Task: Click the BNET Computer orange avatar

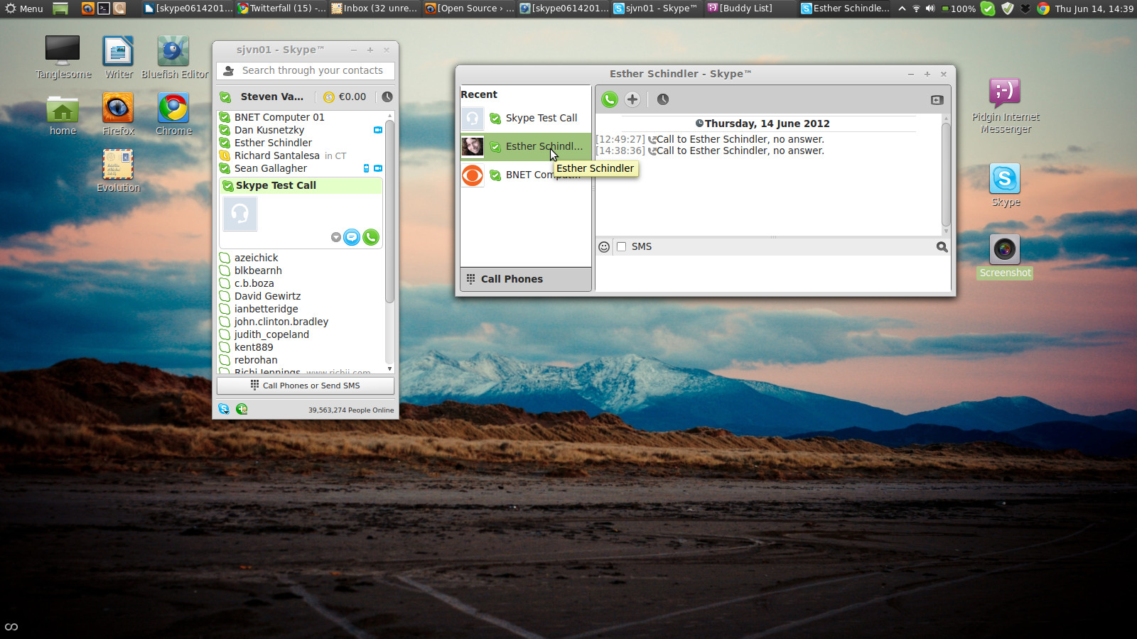Action: [x=473, y=175]
